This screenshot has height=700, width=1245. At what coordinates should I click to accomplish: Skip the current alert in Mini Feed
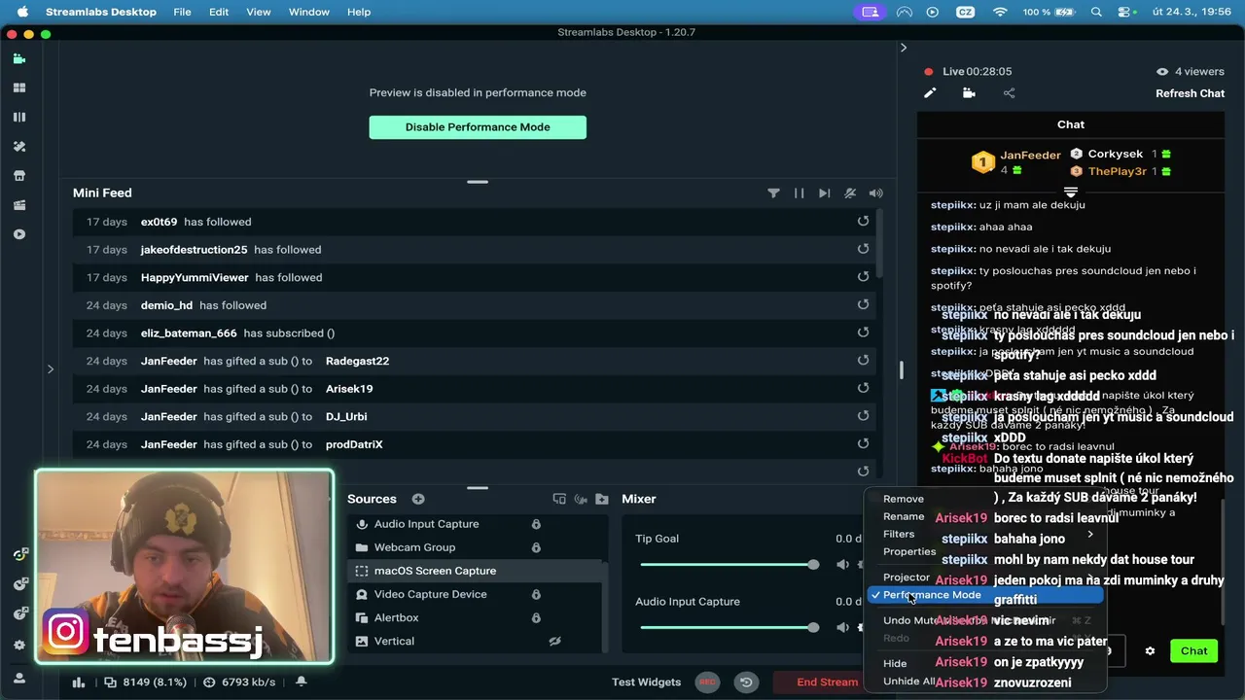click(825, 193)
